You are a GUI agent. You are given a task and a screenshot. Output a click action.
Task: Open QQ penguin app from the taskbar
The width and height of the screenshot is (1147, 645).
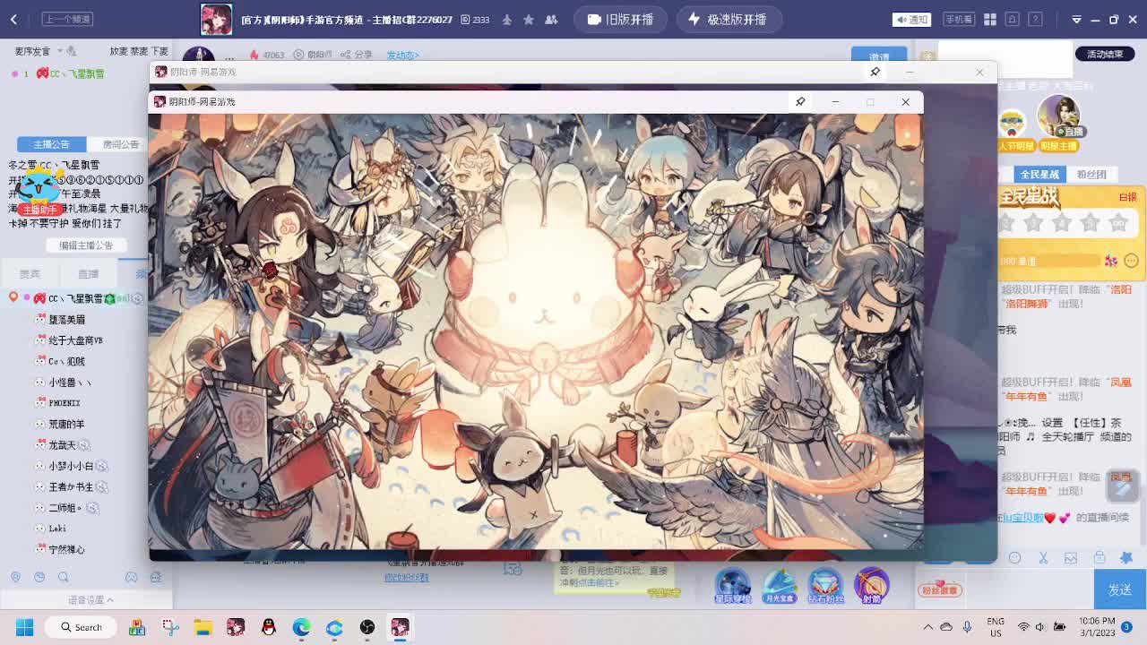[269, 627]
